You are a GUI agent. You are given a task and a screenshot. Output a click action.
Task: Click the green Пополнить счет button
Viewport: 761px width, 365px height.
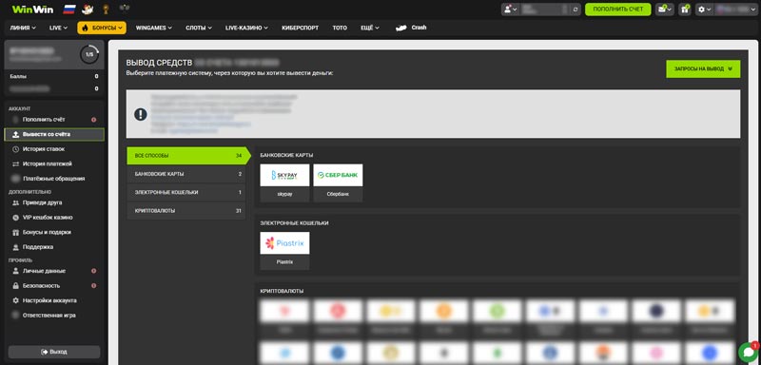[617, 10]
